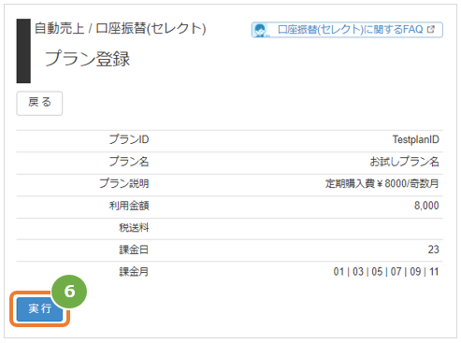Image resolution: width=461 pixels, height=343 pixels.
Task: Click the billing months 01 | 03 | 05 value
Action: click(386, 272)
